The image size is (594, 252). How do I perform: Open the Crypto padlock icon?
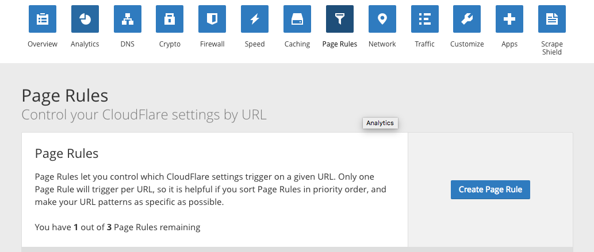[x=170, y=19]
